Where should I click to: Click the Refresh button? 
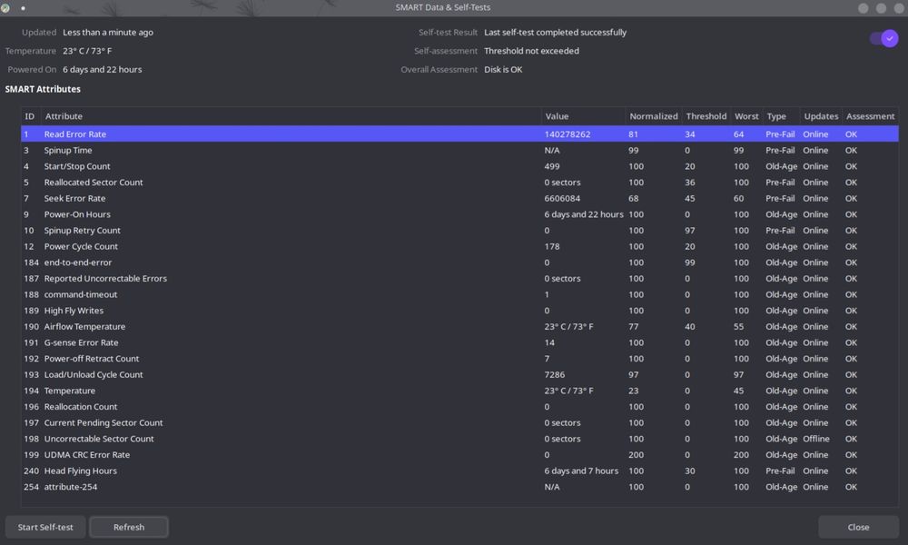(x=129, y=527)
